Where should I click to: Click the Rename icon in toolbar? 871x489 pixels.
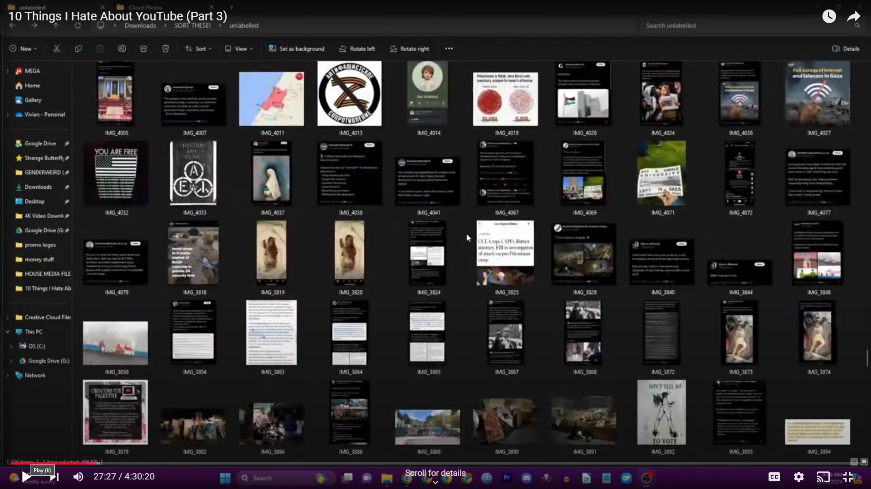click(122, 48)
